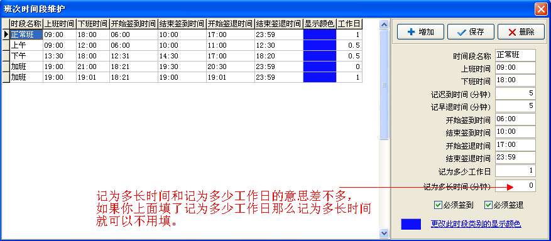The image size is (551, 241).
Task: Click the color cell in the 正常班 row
Action: tap(319, 35)
